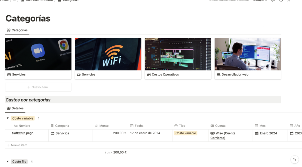
Task: Open the WiFi Servicios card thumbnail
Action: 108,54
